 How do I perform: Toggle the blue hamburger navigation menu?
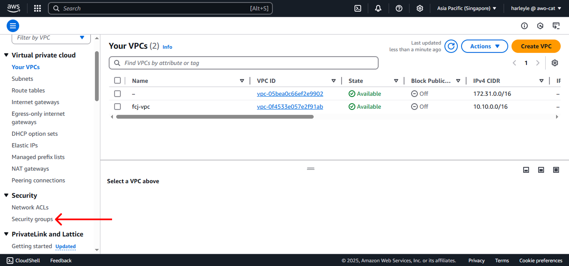coord(13,26)
